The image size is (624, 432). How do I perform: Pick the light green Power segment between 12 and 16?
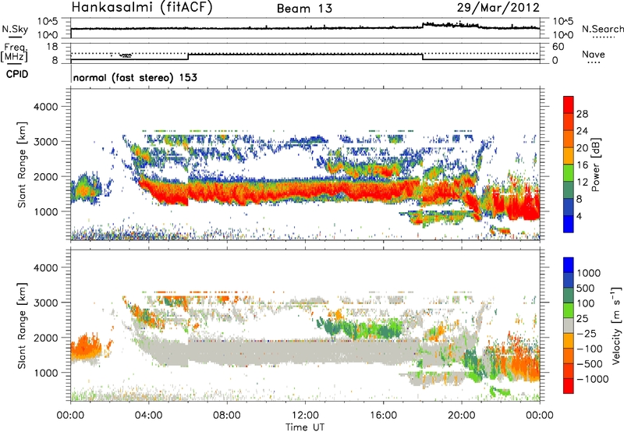tap(569, 173)
